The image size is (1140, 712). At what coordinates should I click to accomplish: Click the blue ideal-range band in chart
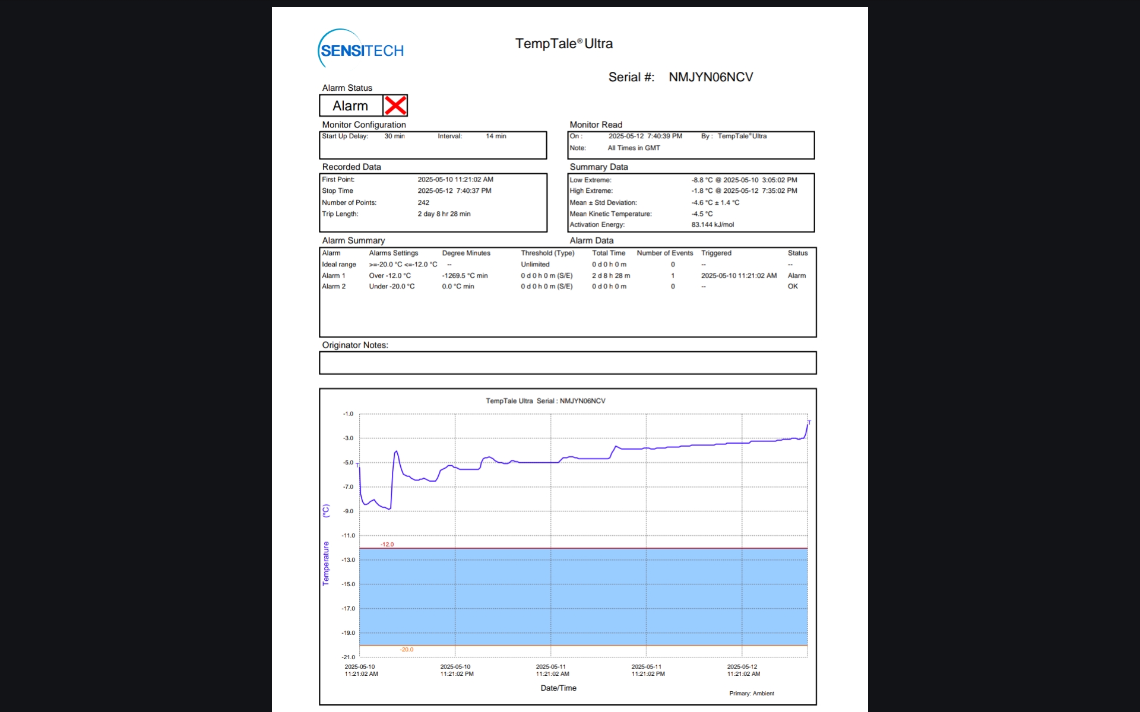583,597
